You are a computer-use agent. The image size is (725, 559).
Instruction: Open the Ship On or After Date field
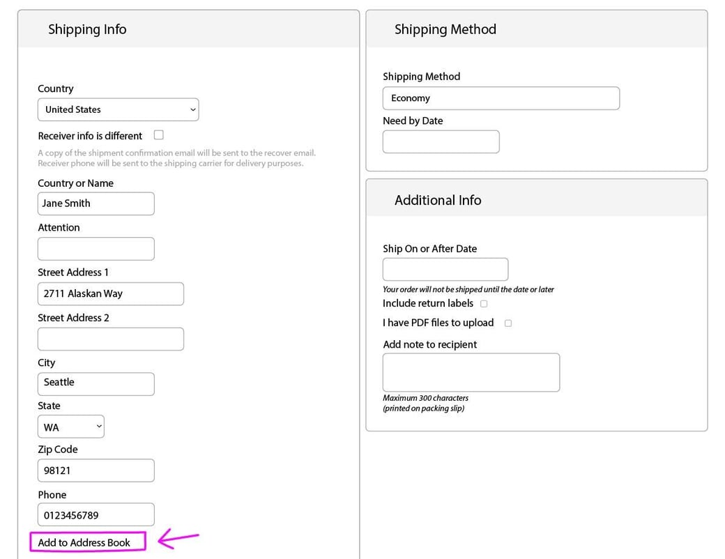445,269
